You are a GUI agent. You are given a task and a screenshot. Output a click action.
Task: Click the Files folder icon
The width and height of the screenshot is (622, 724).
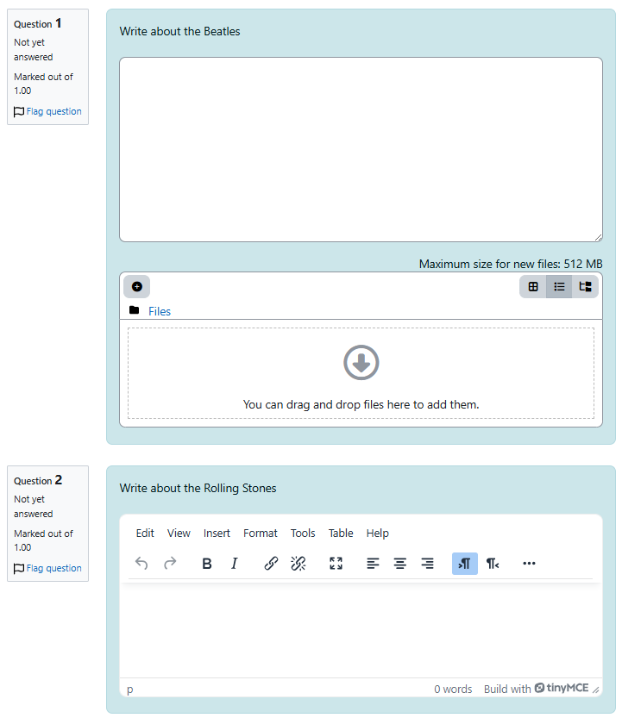click(134, 310)
